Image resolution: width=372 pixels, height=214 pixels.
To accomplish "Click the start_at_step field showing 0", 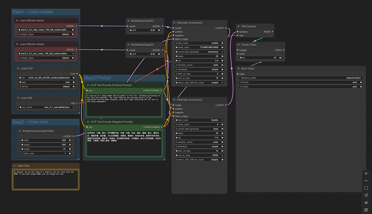I will point(199,74).
